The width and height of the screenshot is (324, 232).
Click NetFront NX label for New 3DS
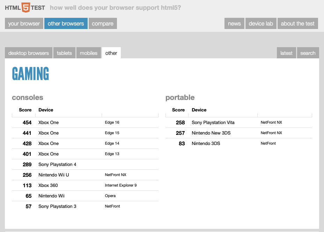[x=271, y=133]
